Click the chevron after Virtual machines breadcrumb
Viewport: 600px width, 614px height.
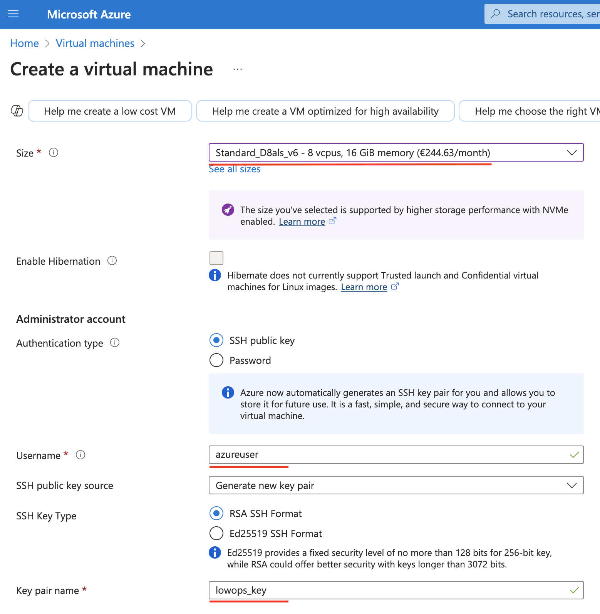(143, 43)
